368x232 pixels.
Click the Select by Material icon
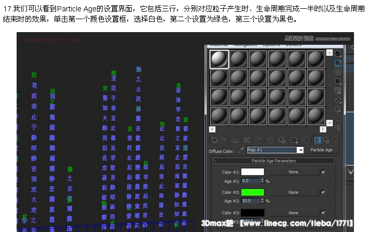pos(337,118)
